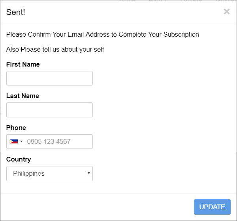237x221 pixels.
Task: Close the Sent! dialog with the X
Action: pos(227,11)
